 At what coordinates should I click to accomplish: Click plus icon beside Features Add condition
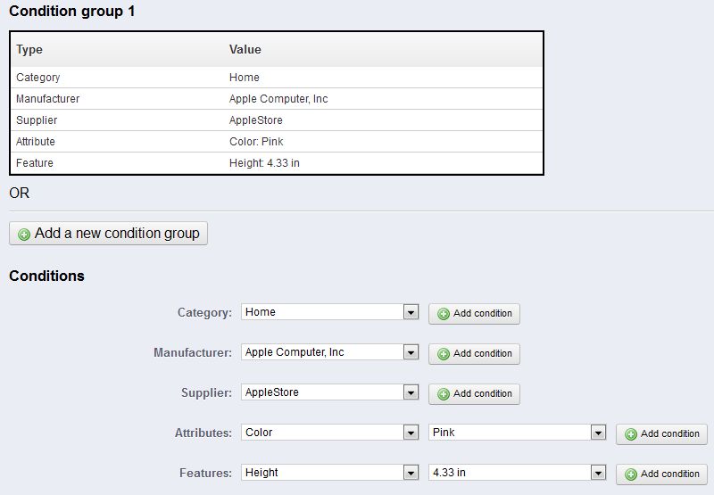[631, 474]
